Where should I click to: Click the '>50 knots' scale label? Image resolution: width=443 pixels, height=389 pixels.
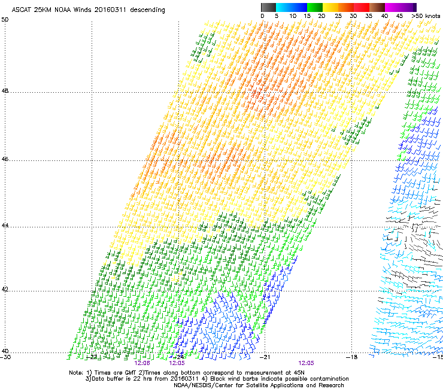[426, 16]
